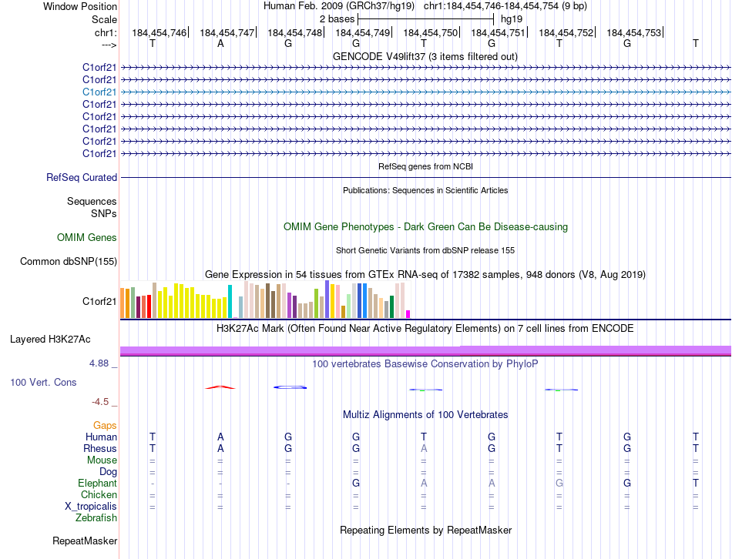Click the Multiz Alignments of 100 Vertebrates title
The width and height of the screenshot is (732, 559).
(425, 414)
